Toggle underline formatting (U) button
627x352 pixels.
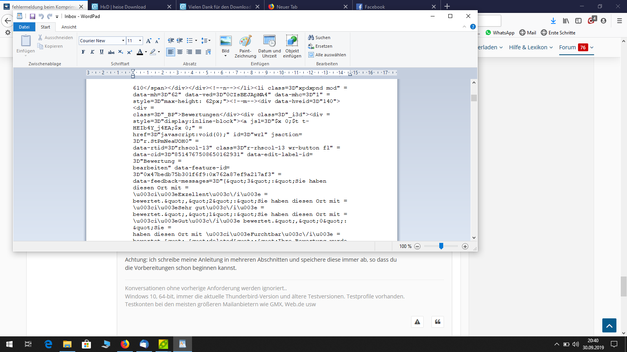[101, 52]
